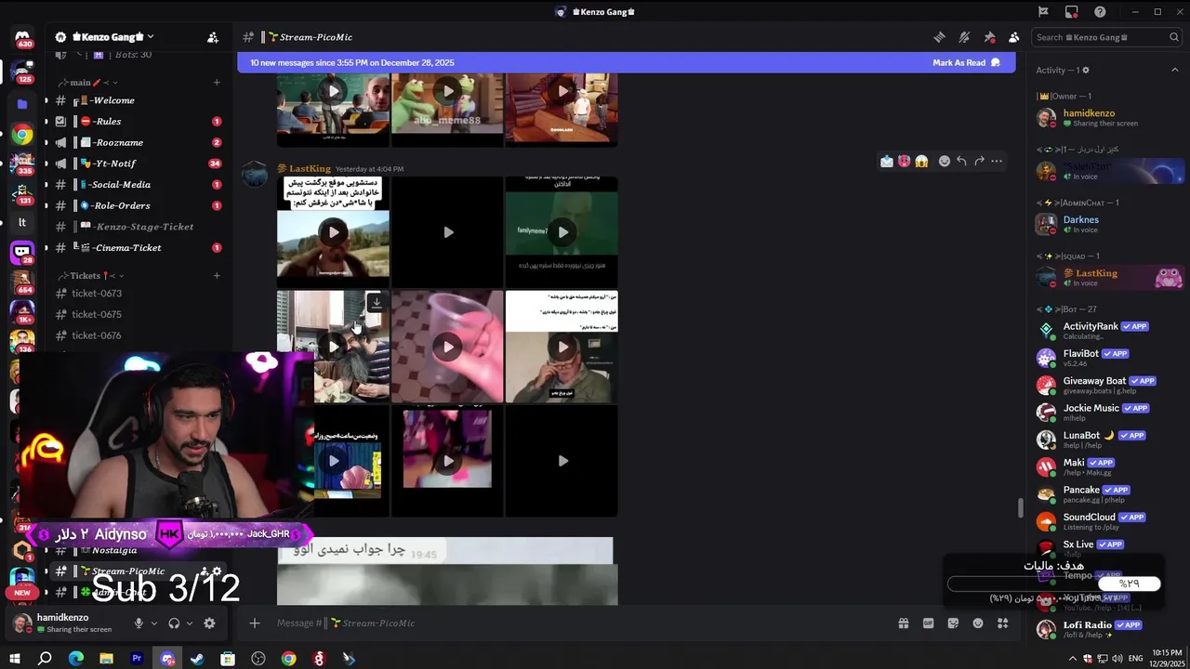Open the Social-Media channel

click(x=138, y=185)
